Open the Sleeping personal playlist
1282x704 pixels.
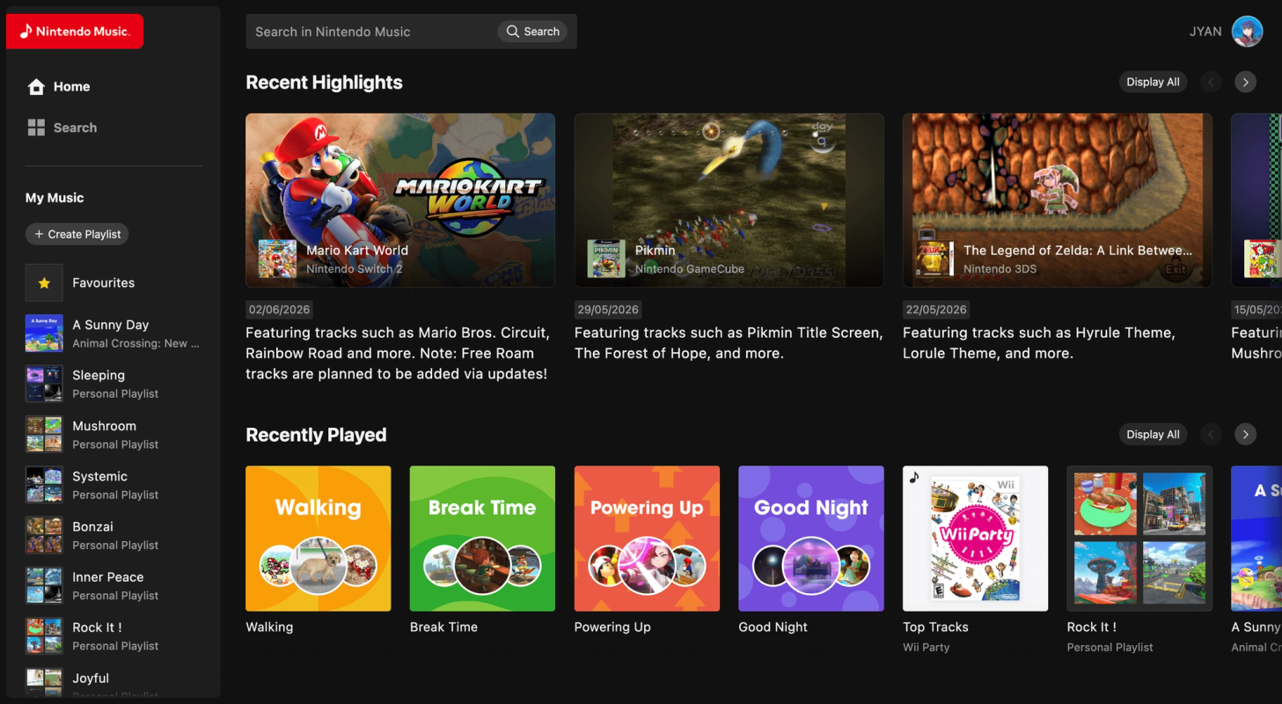[x=114, y=384]
